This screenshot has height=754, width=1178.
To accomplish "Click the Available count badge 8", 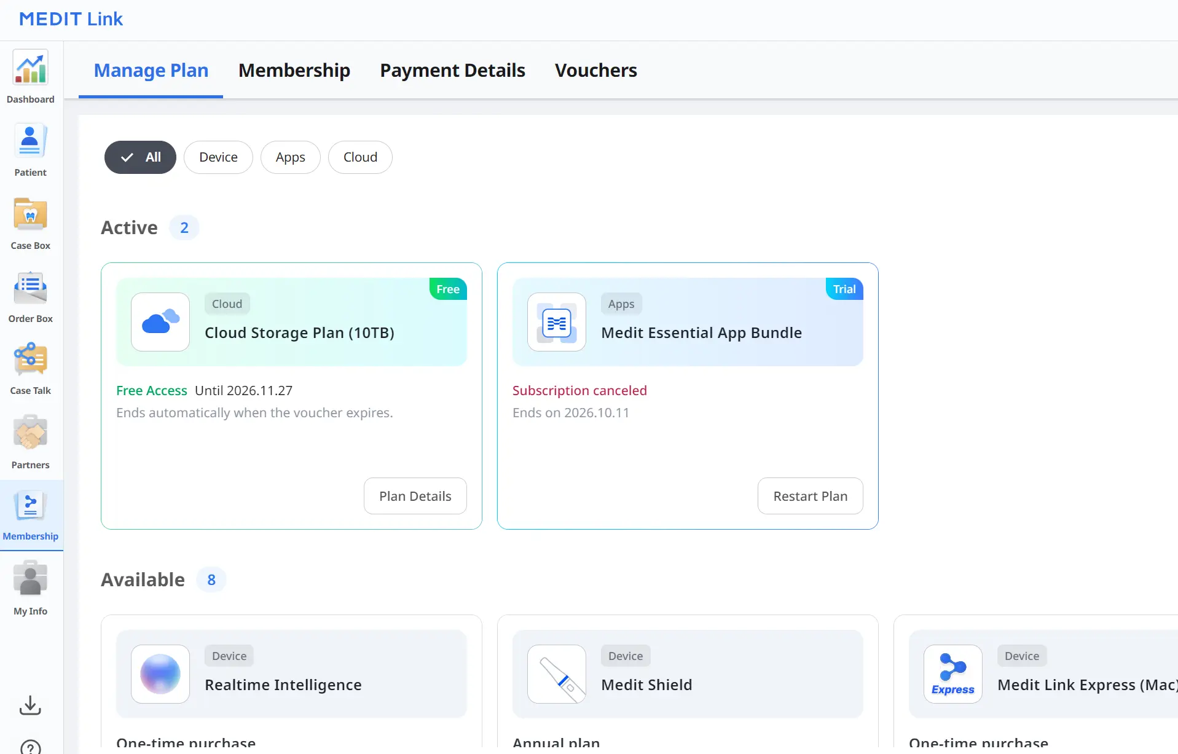I will click(x=211, y=580).
